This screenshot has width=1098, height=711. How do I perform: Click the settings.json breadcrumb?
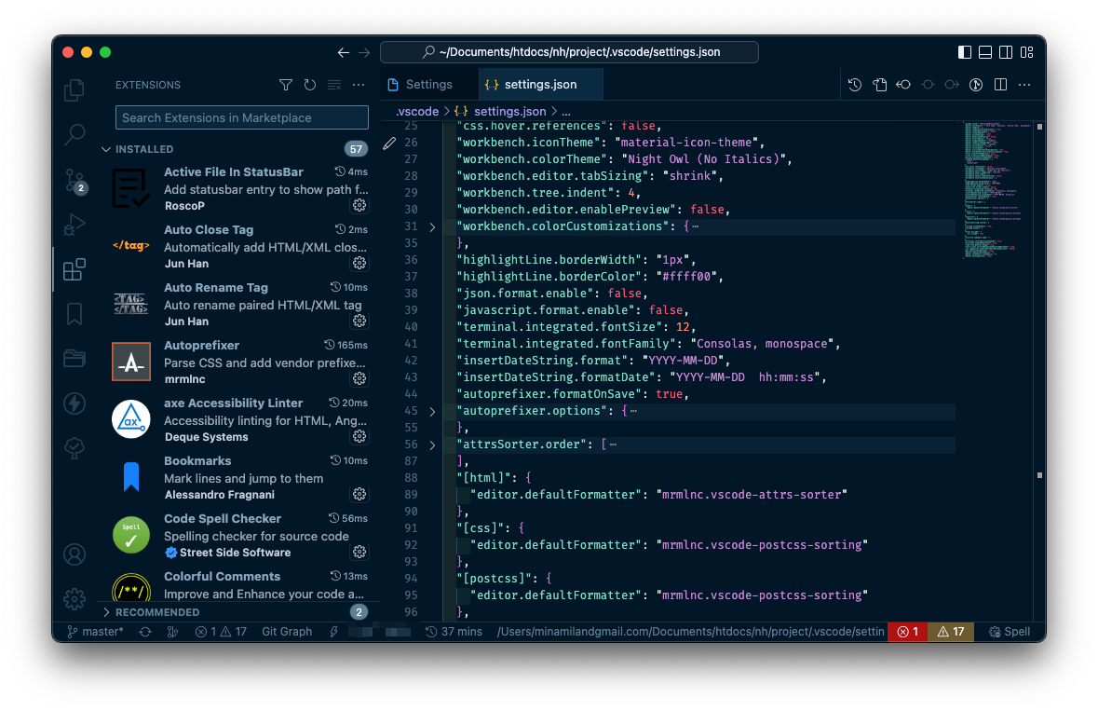(509, 112)
